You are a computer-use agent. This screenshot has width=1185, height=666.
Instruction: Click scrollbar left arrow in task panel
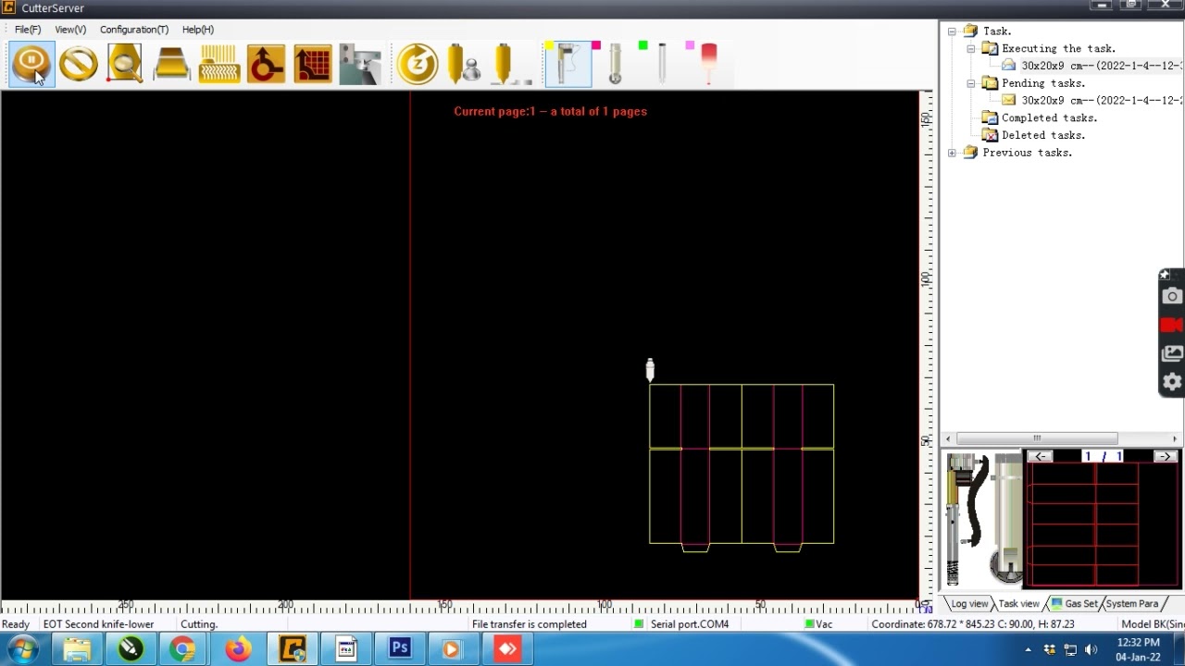point(948,438)
